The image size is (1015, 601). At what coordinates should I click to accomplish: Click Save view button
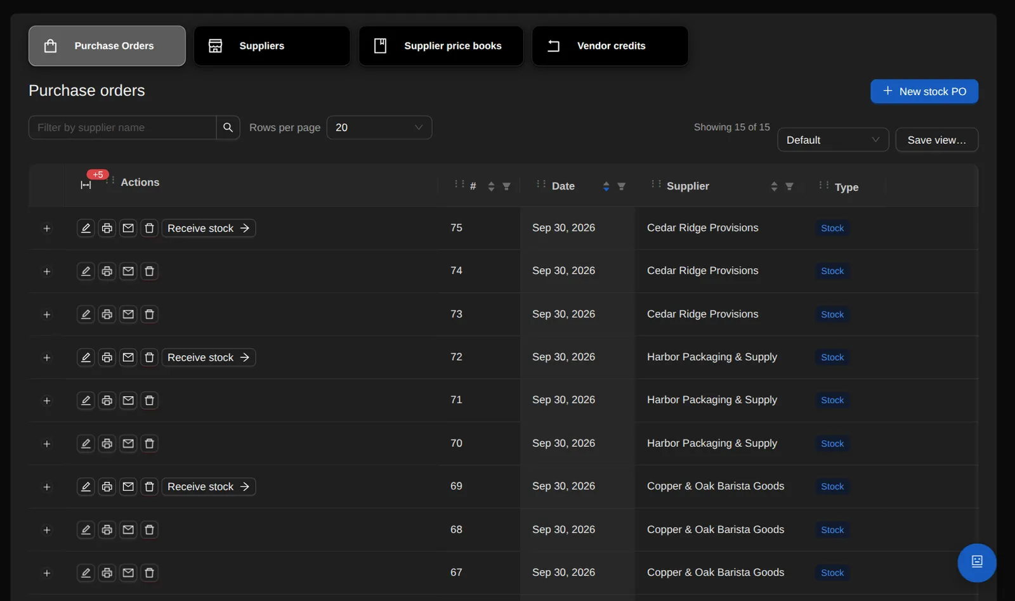pyautogui.click(x=937, y=140)
